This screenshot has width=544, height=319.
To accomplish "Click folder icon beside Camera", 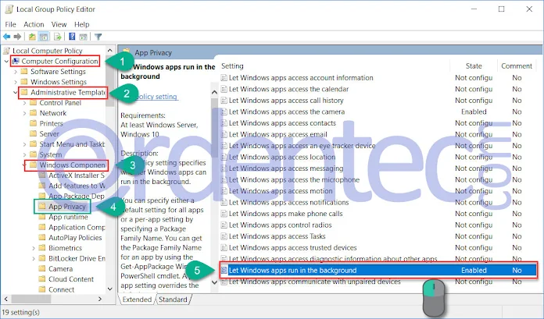I will click(42, 269).
